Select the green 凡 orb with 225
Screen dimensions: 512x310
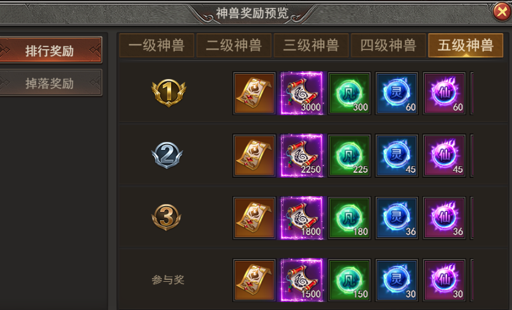pyautogui.click(x=349, y=156)
